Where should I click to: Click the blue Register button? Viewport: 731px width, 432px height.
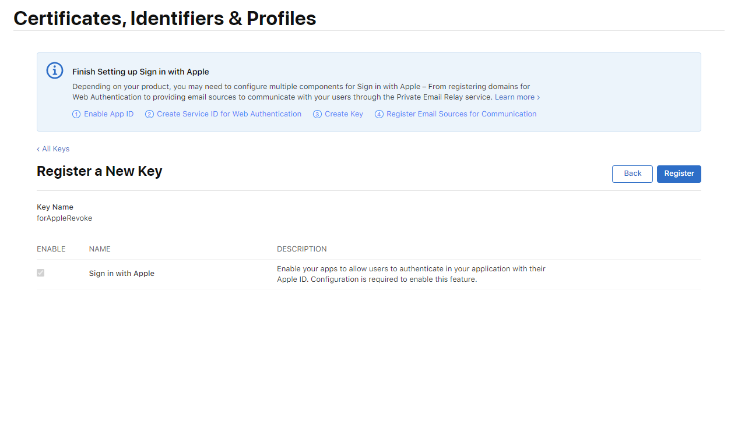point(679,173)
